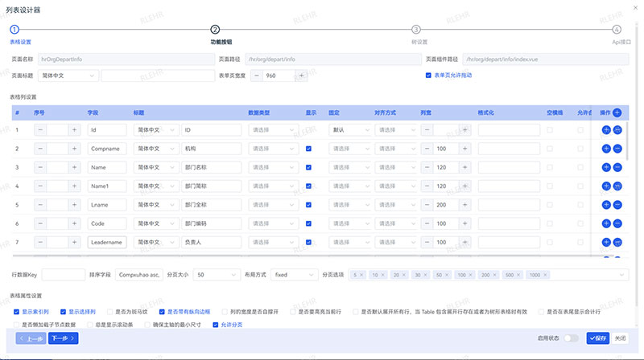This screenshot has height=360, width=644.
Task: Remove the 100 tag from 分页选项
Action: click(x=470, y=275)
